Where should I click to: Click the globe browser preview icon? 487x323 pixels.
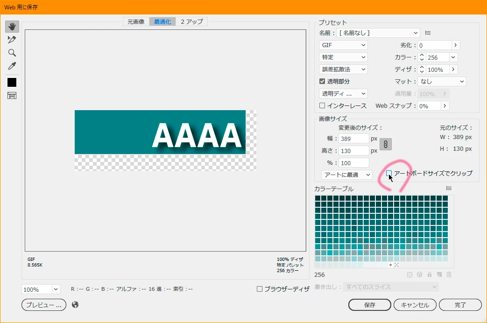tap(75, 305)
